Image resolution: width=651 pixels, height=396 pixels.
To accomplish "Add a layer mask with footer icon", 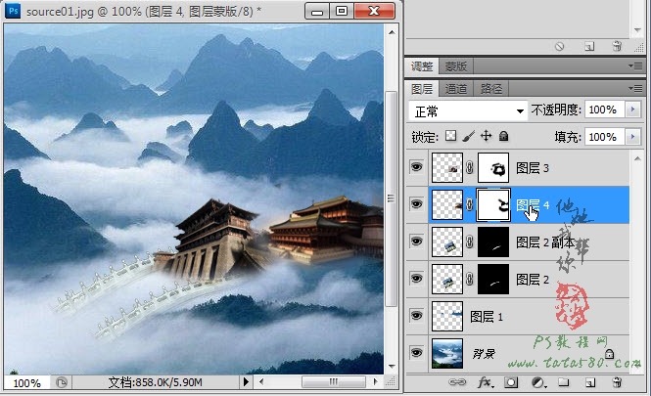I will (x=511, y=382).
